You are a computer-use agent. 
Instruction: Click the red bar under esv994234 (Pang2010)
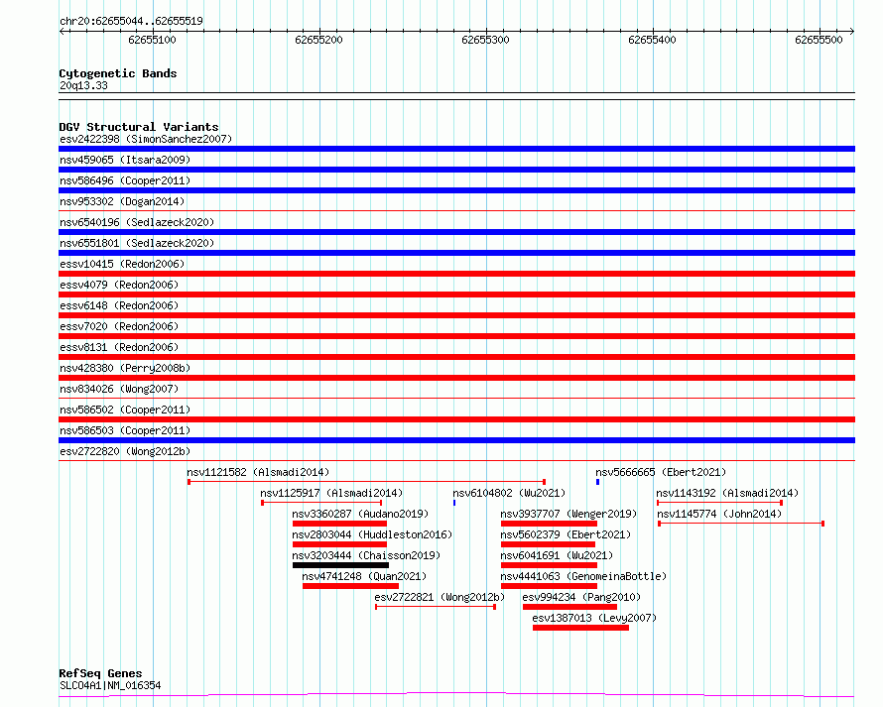(569, 607)
